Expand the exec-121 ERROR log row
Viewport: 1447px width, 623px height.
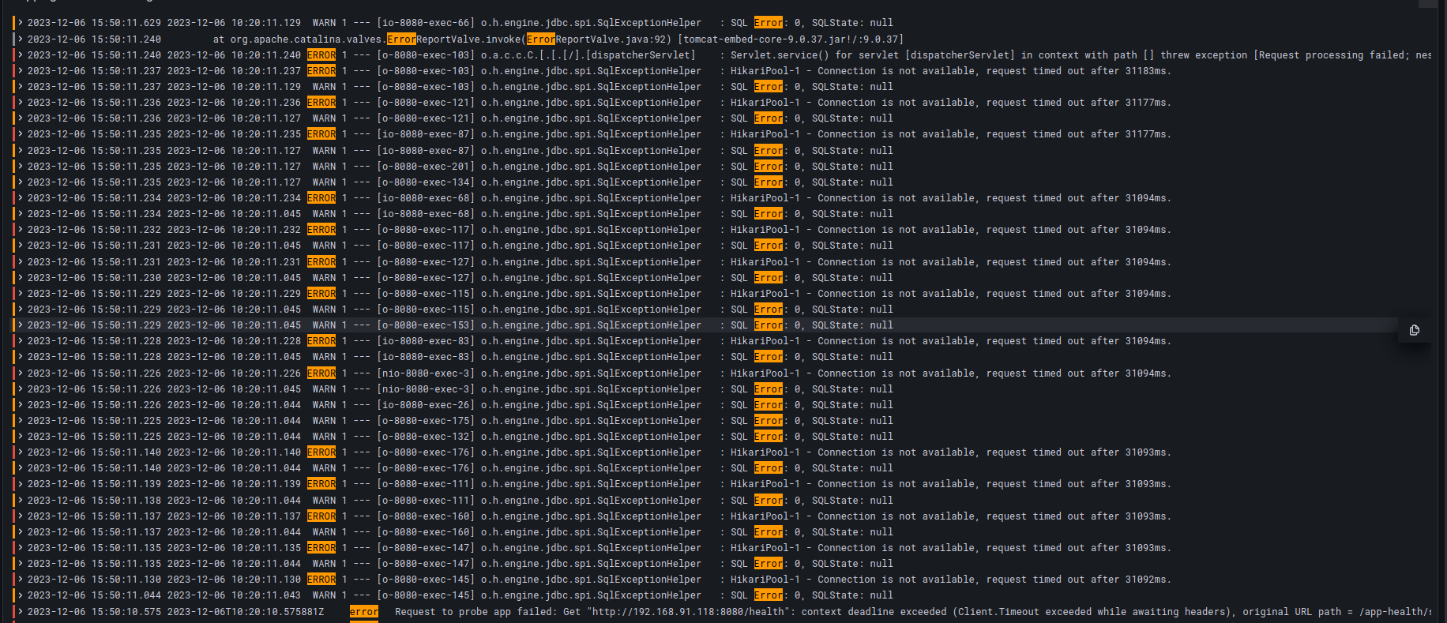pos(21,103)
